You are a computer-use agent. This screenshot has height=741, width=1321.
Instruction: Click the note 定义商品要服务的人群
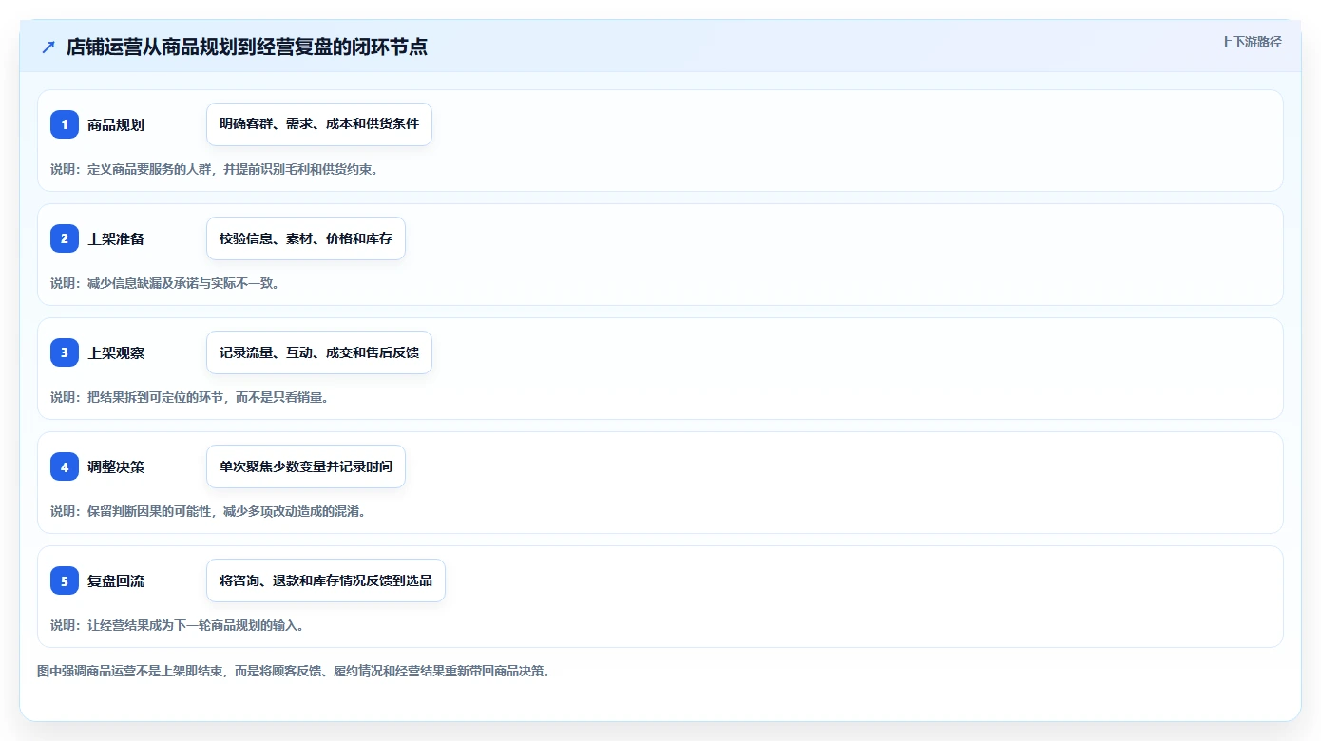coord(214,169)
